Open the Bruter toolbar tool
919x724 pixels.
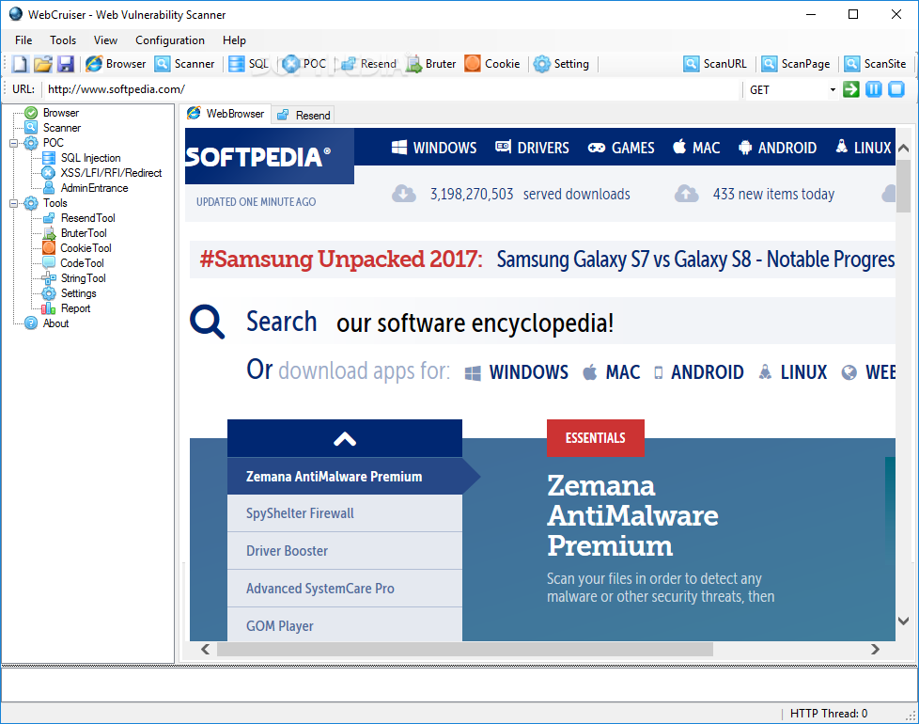430,64
